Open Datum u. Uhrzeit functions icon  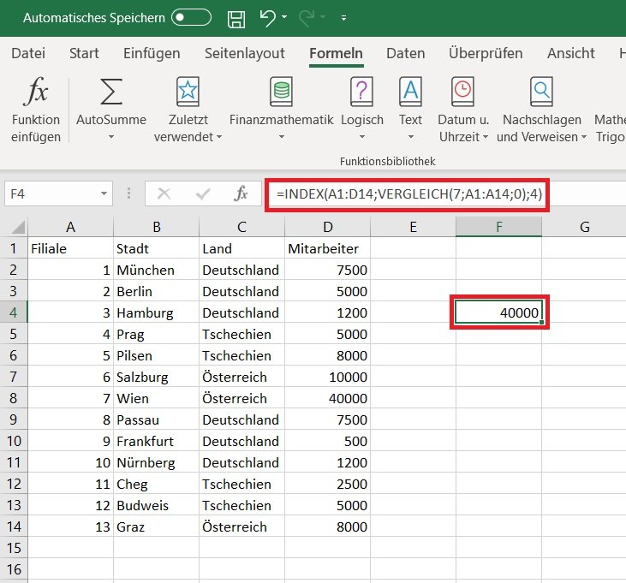[x=462, y=91]
